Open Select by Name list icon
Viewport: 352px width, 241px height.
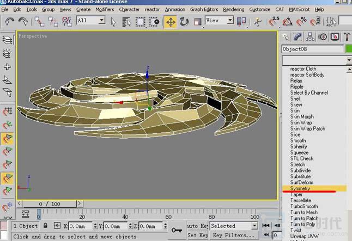(x=126, y=22)
